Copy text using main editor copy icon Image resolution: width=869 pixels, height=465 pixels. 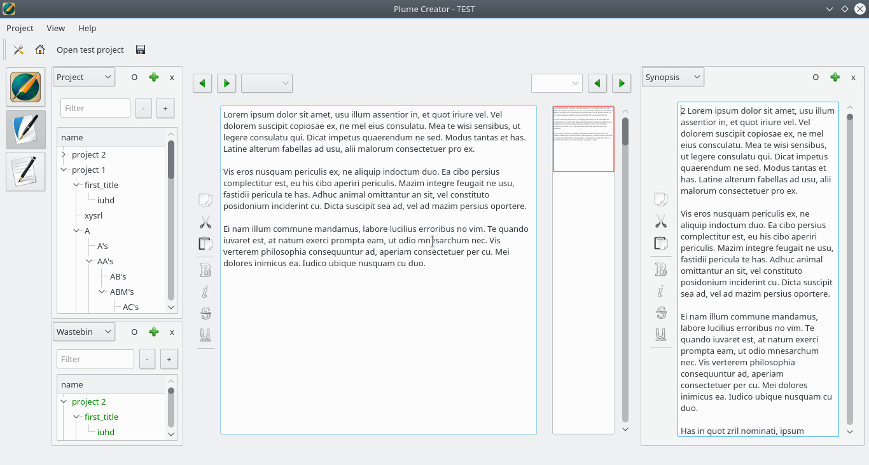(205, 200)
